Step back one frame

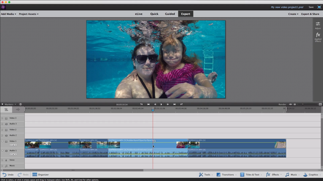155,104
